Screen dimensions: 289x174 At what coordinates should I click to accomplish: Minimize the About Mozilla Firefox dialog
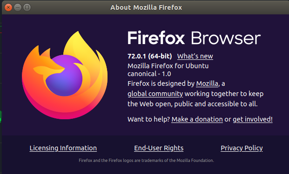click(18, 7)
